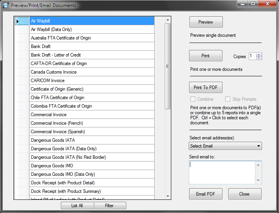Toggle the Skip Prompts checkbox
The width and height of the screenshot is (279, 213).
pos(227,99)
